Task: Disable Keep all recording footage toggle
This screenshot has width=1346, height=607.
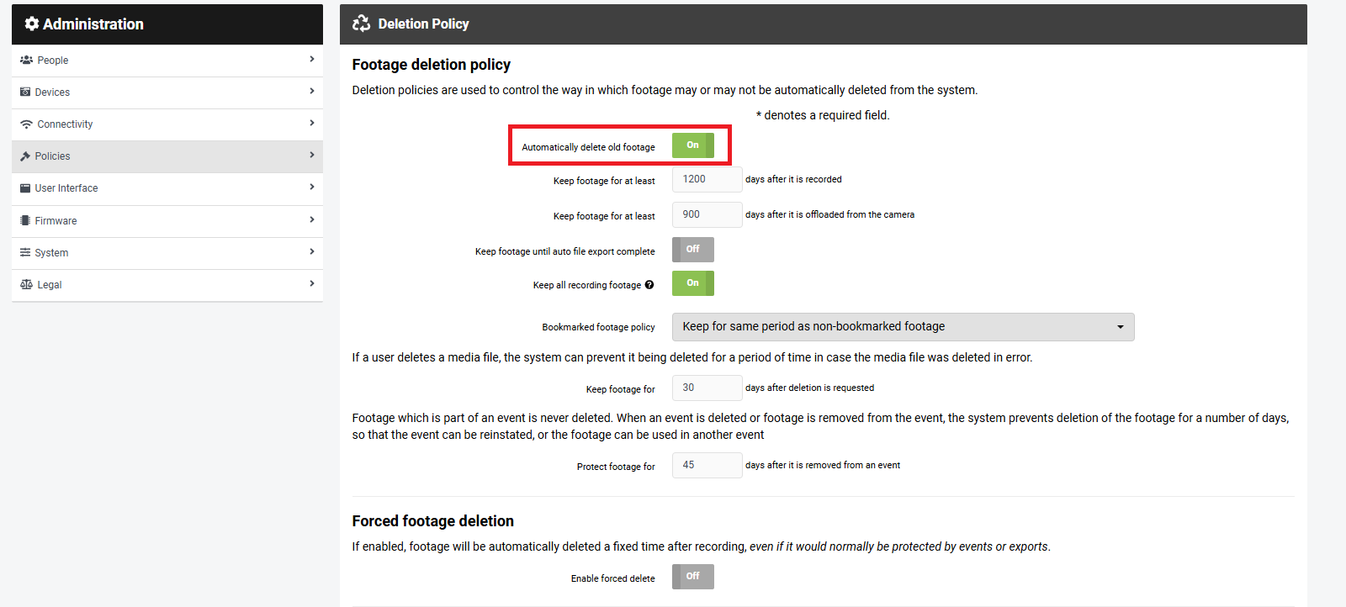Action: tap(693, 283)
